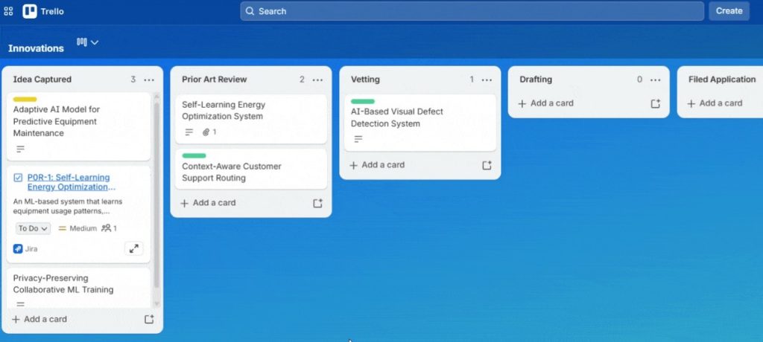Click the Trello logo
Screen dimensions: 763x342
click(x=43, y=11)
